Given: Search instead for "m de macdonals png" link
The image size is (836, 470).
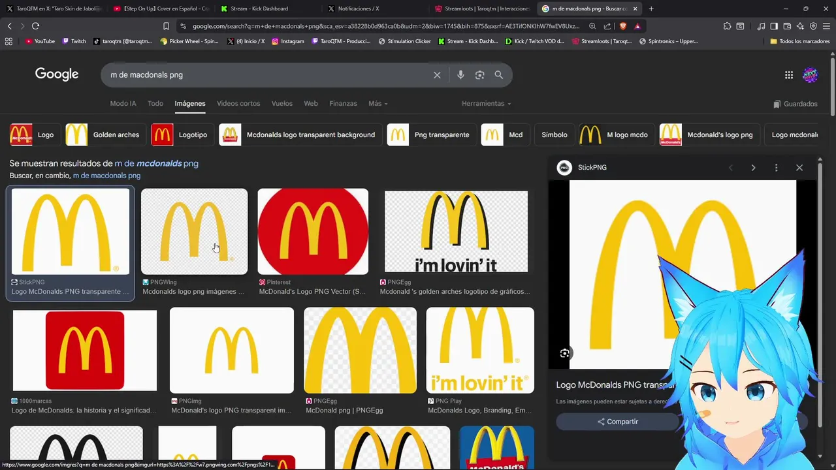Looking at the screenshot, I should 106,176.
